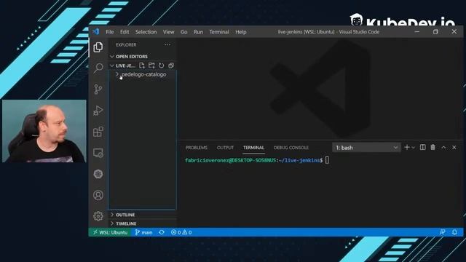
Task: Open the Terminal menu
Action: click(219, 32)
